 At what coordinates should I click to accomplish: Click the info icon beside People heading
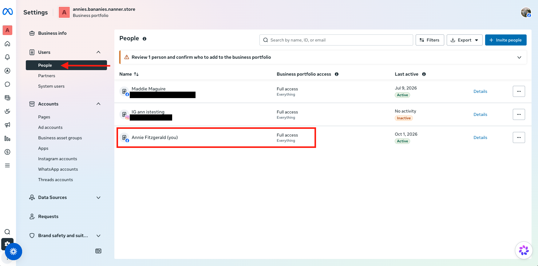[x=144, y=39]
